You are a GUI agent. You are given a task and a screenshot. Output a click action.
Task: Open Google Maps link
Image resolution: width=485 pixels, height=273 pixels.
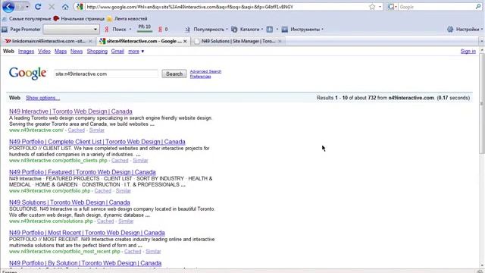(61, 52)
